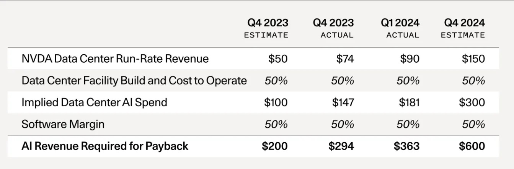The height and width of the screenshot is (169, 514).
Task: Select the Q1 2024 Actual column header
Action: pyautogui.click(x=400, y=28)
